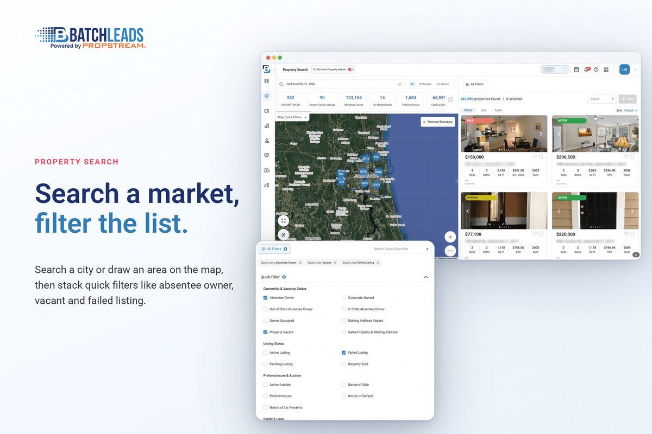Open the Select dropdown beside Save

pyautogui.click(x=602, y=99)
